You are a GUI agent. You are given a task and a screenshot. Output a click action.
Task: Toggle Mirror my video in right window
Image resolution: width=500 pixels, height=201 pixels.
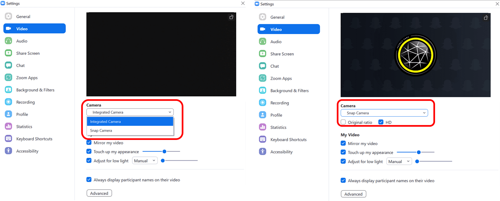tap(343, 143)
